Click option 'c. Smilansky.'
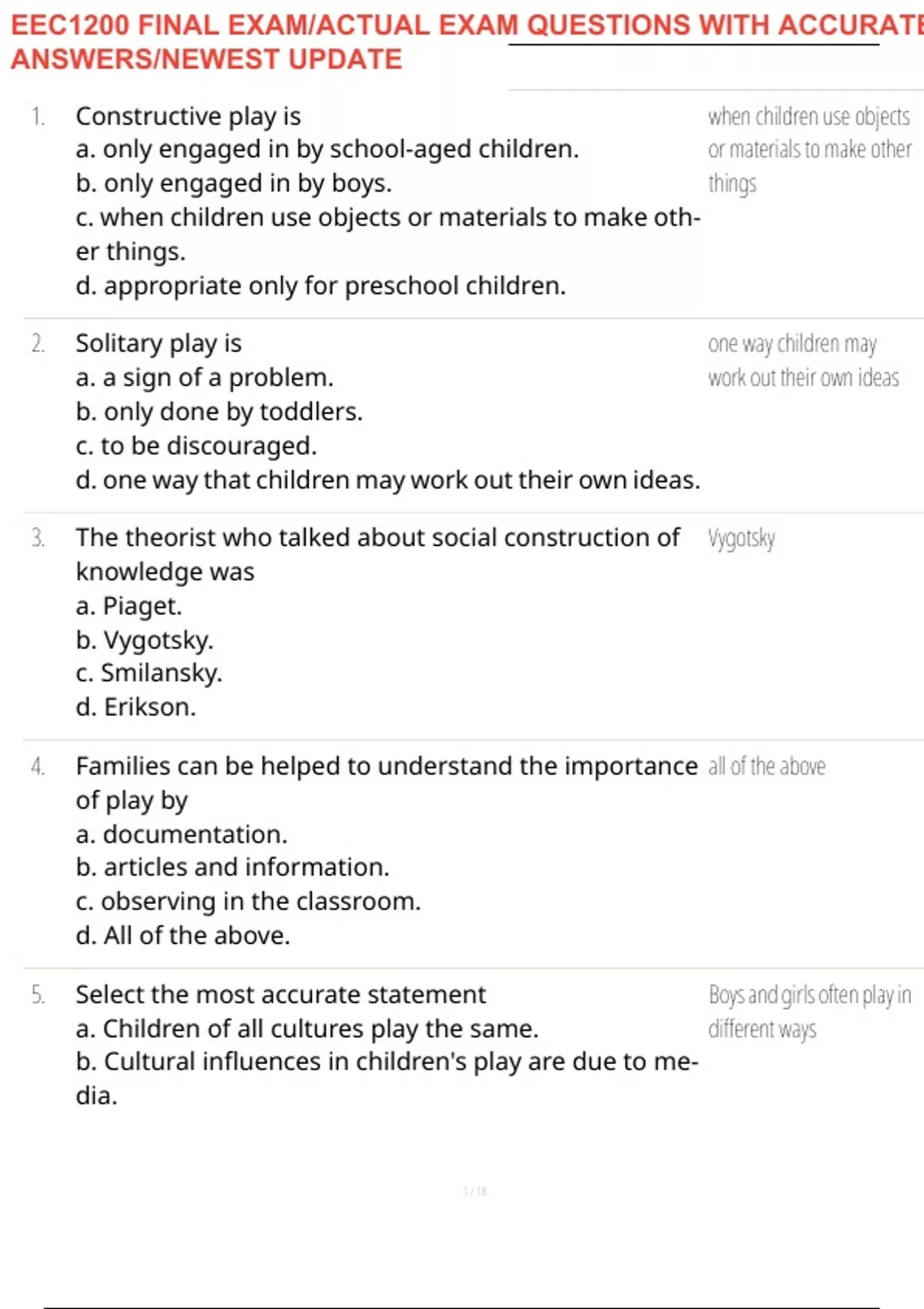This screenshot has height=1309, width=924. tap(149, 673)
